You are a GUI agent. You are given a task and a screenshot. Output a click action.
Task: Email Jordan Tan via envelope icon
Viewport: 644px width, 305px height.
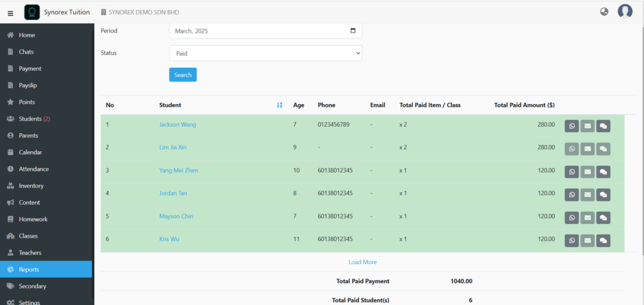pyautogui.click(x=587, y=195)
